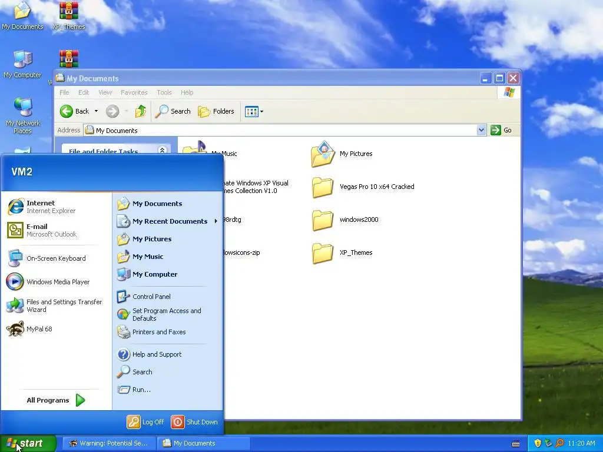Click the network tray icon
Viewport: 603px width, 452px height.
coord(548,443)
